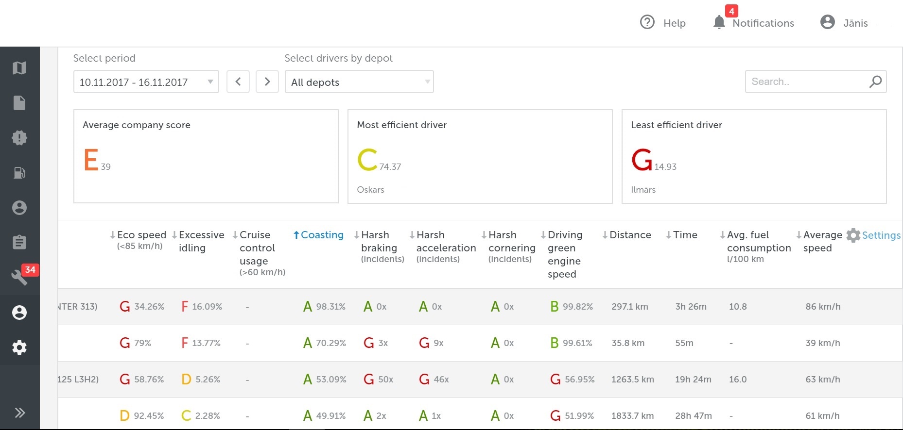The height and width of the screenshot is (430, 903).
Task: Open the table Settings gear link
Action: point(873,235)
